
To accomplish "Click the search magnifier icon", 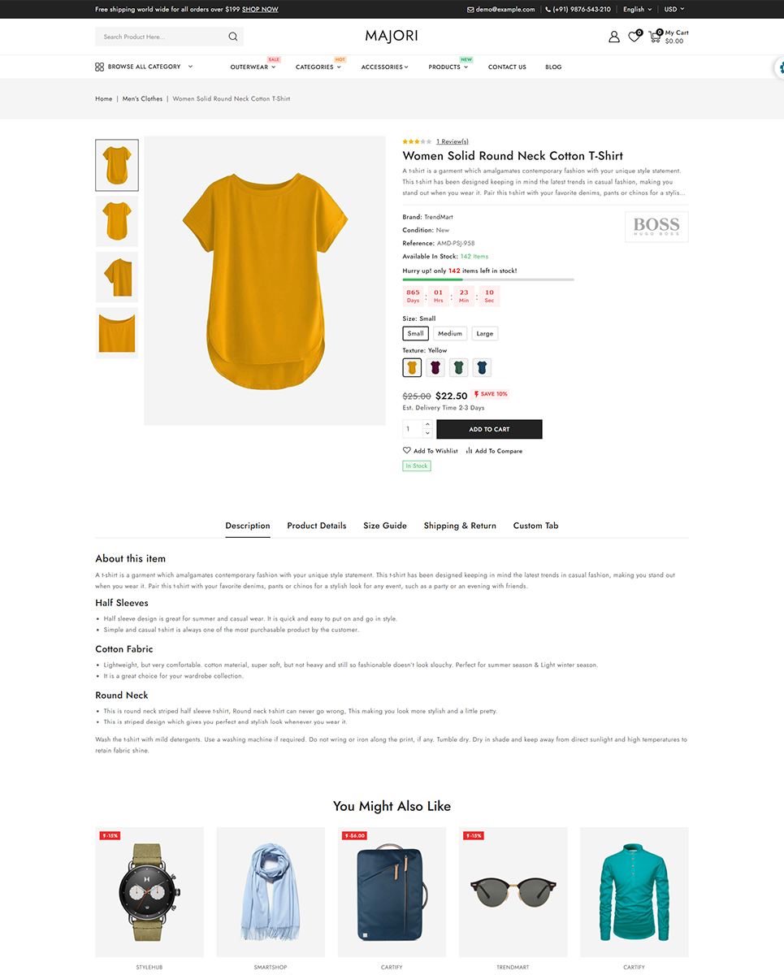I will [x=233, y=37].
